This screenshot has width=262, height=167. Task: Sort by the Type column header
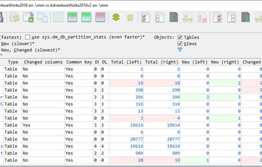coord(13,62)
